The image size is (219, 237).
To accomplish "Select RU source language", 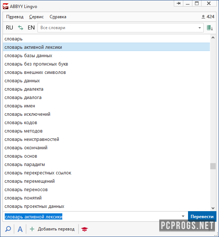I will (x=9, y=28).
